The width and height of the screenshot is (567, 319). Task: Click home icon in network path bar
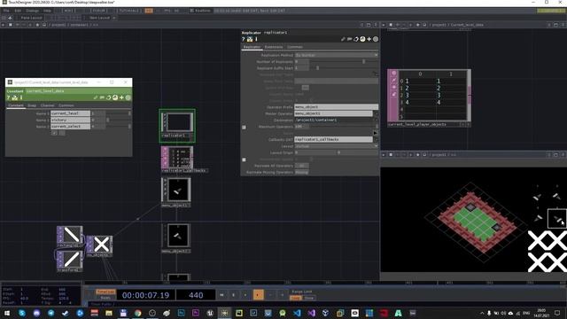click(x=44, y=25)
